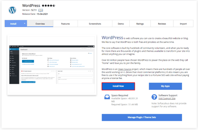
Task: Click the Softaculous support note text
Action: tap(169, 105)
